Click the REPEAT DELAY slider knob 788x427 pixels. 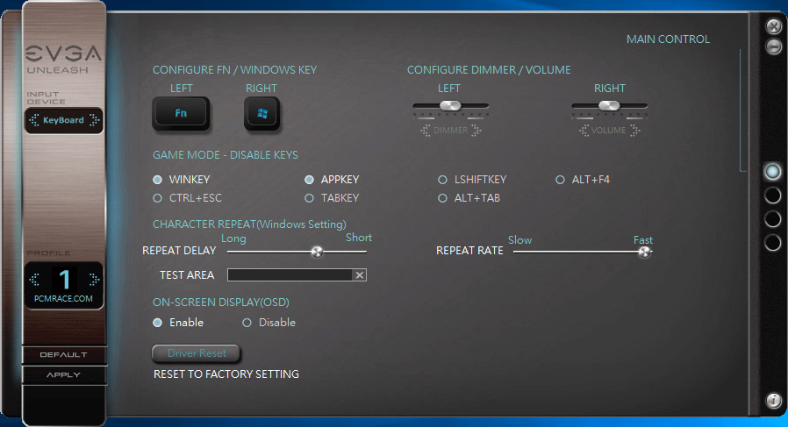(x=317, y=252)
